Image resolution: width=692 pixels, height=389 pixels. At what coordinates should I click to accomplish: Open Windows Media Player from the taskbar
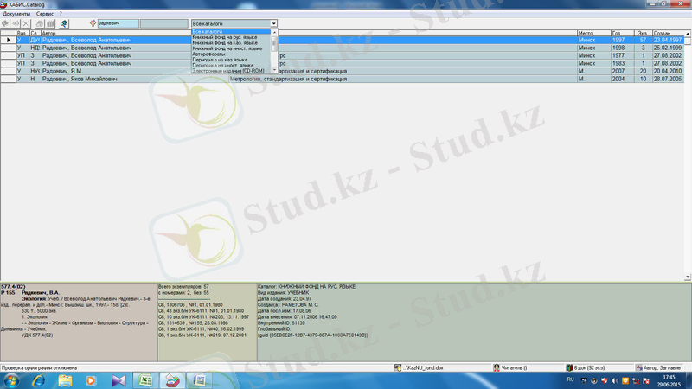click(x=91, y=380)
